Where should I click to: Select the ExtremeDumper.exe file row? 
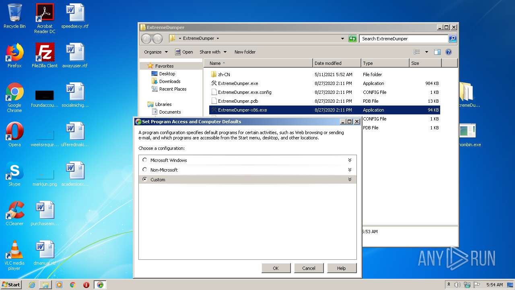tap(324, 83)
